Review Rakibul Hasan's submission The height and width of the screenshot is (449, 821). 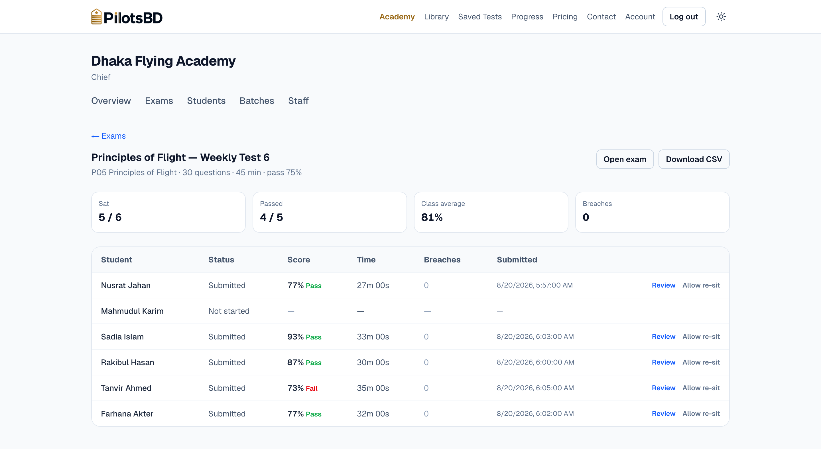(663, 362)
